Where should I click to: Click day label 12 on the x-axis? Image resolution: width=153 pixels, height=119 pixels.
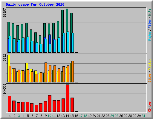point(58,116)
